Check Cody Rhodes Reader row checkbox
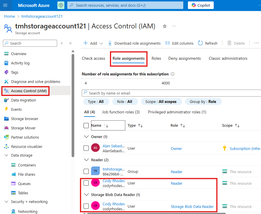 [x=86, y=183]
